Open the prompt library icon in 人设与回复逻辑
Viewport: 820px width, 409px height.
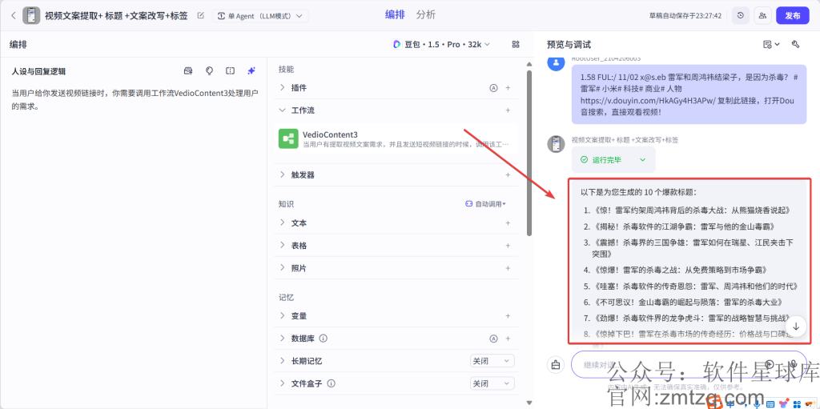[188, 70]
